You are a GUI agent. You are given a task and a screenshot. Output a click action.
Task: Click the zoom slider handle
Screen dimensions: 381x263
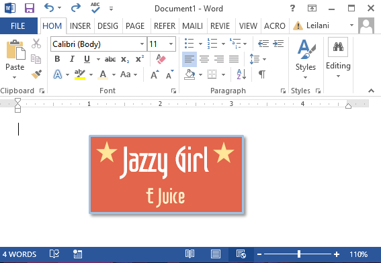(299, 254)
